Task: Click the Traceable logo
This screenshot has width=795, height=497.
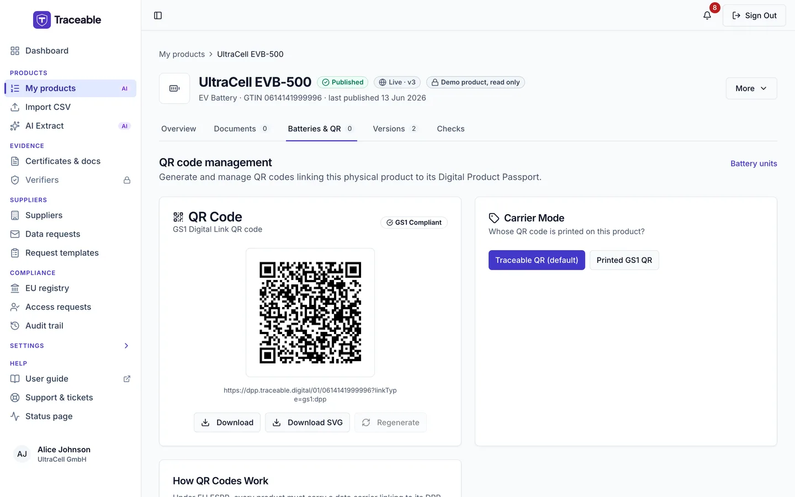Action: coord(67,20)
